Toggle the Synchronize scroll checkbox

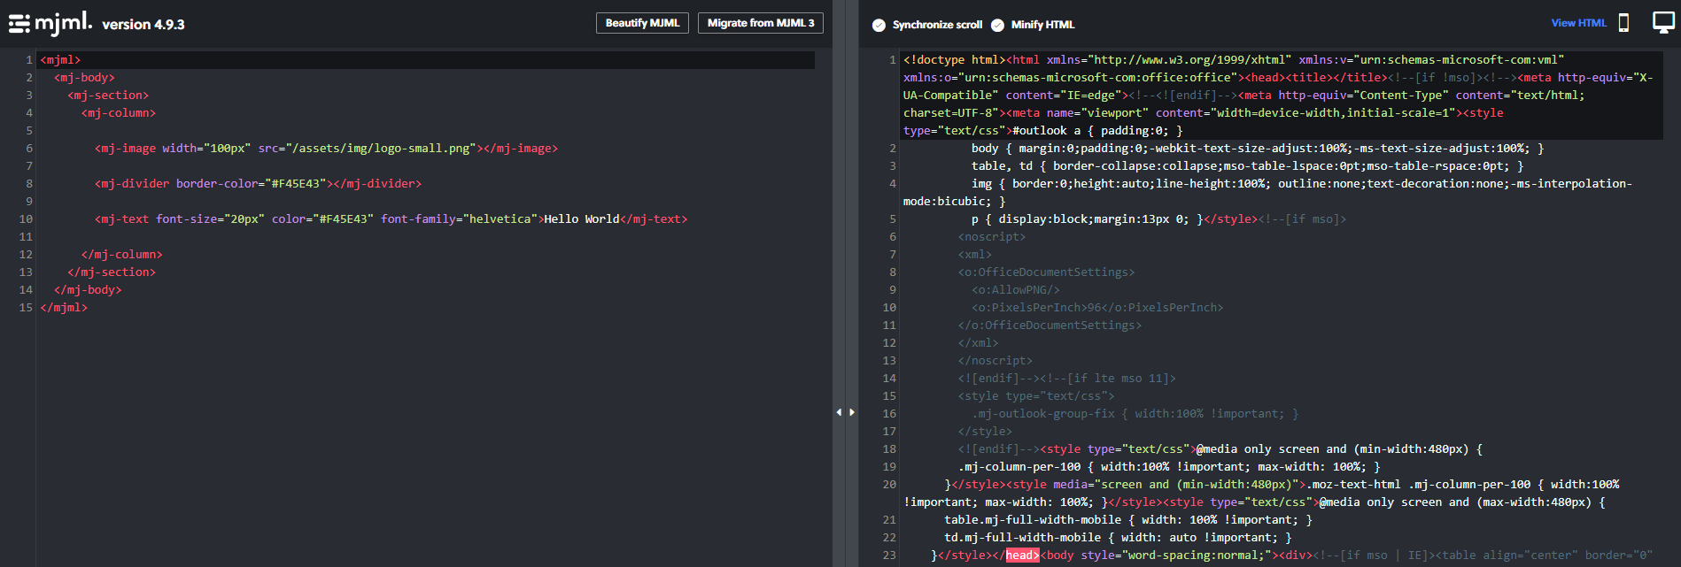pyautogui.click(x=879, y=25)
